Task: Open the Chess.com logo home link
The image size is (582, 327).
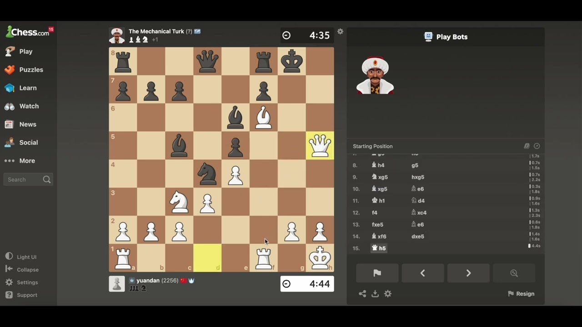Action: (x=27, y=32)
